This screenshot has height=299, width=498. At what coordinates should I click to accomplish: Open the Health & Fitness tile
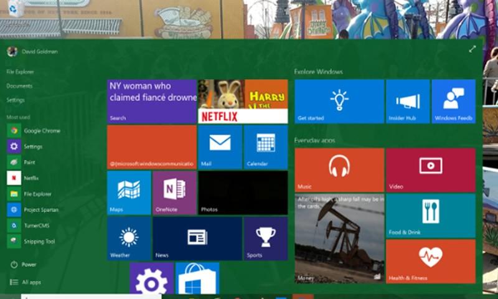(x=430, y=260)
